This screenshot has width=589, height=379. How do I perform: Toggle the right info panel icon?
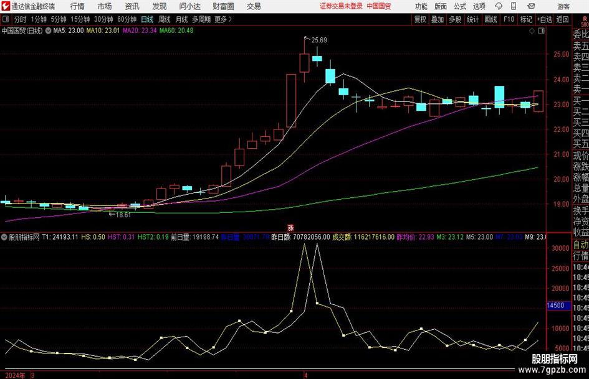click(x=541, y=31)
